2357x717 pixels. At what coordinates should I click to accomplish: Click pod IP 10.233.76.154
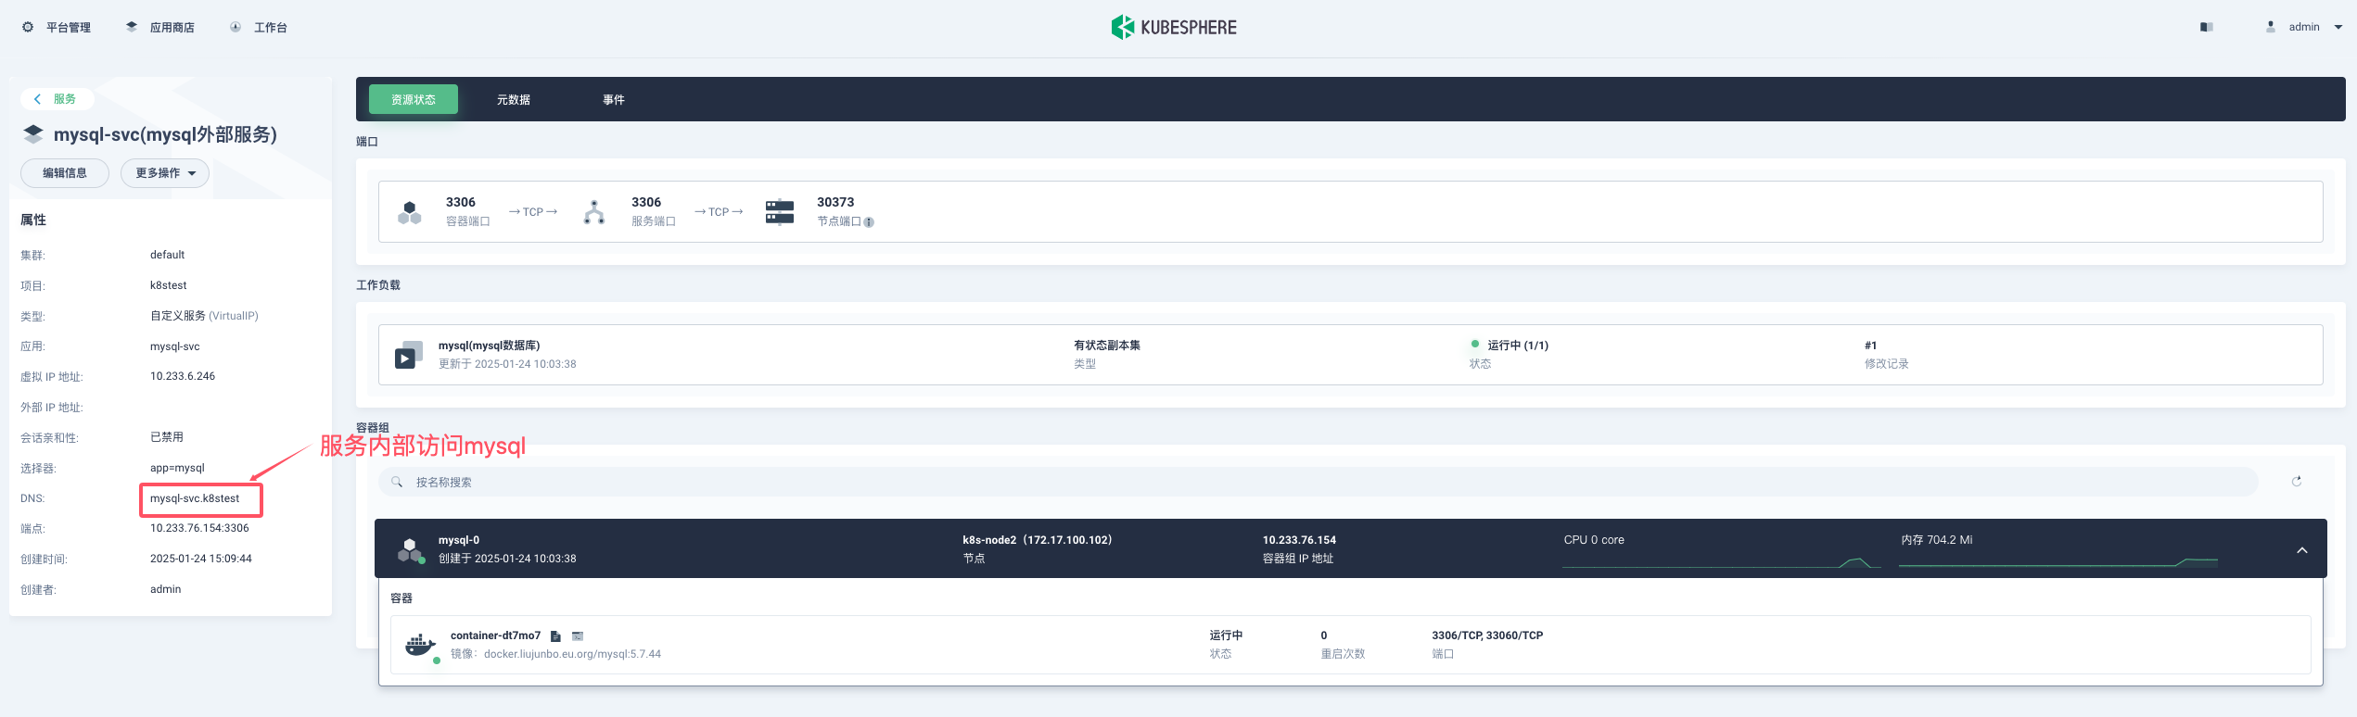(1299, 540)
